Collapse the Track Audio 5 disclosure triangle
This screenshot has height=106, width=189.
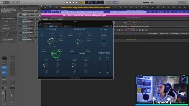[1, 33]
